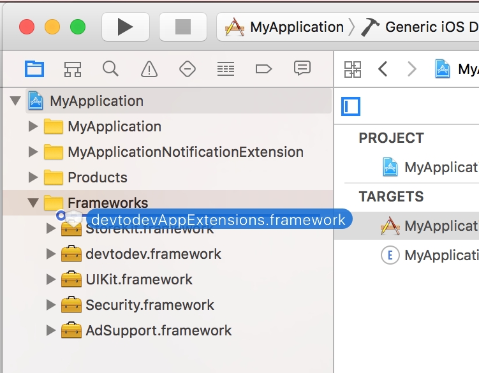Open the related items grid icon
The width and height of the screenshot is (479, 373).
(x=353, y=69)
